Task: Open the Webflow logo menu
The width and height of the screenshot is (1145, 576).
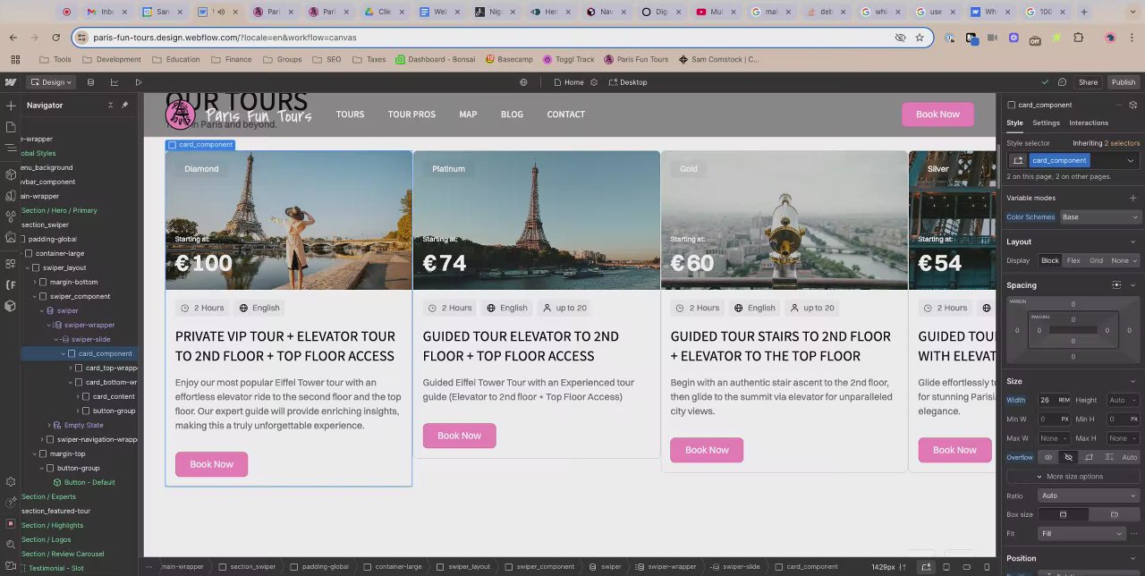Action: coord(11,82)
